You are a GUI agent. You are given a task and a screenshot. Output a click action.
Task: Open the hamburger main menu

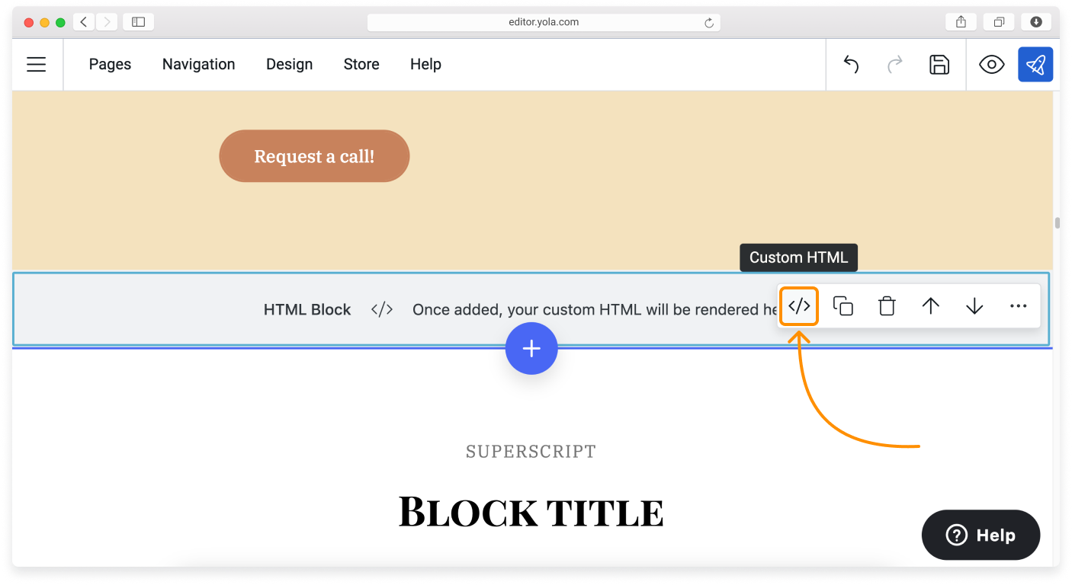tap(37, 65)
